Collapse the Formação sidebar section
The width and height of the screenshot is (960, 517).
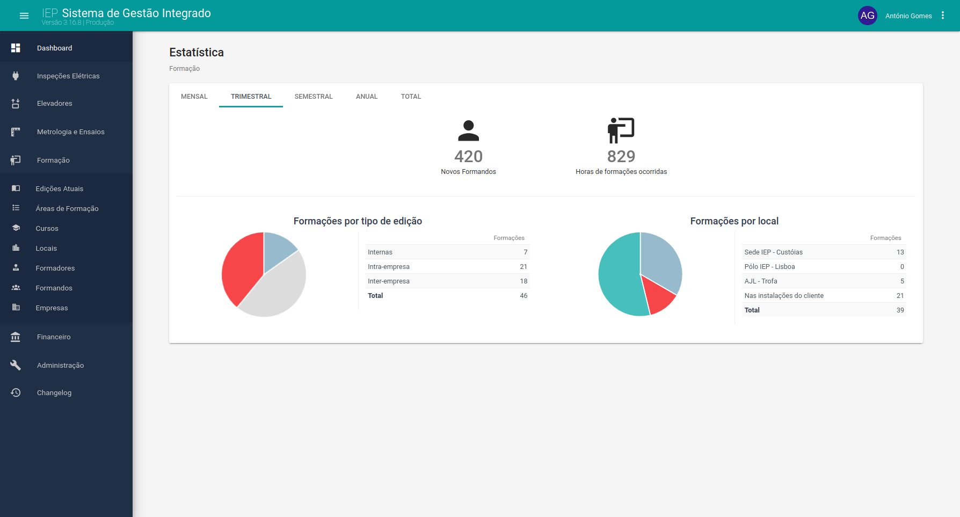point(66,160)
